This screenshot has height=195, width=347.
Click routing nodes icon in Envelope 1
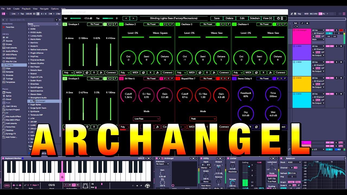[x=101, y=73]
